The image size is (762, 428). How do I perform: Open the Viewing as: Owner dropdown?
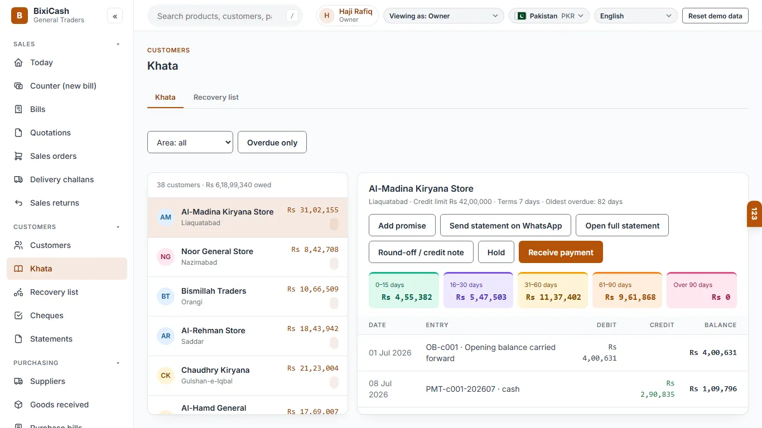tap(443, 16)
